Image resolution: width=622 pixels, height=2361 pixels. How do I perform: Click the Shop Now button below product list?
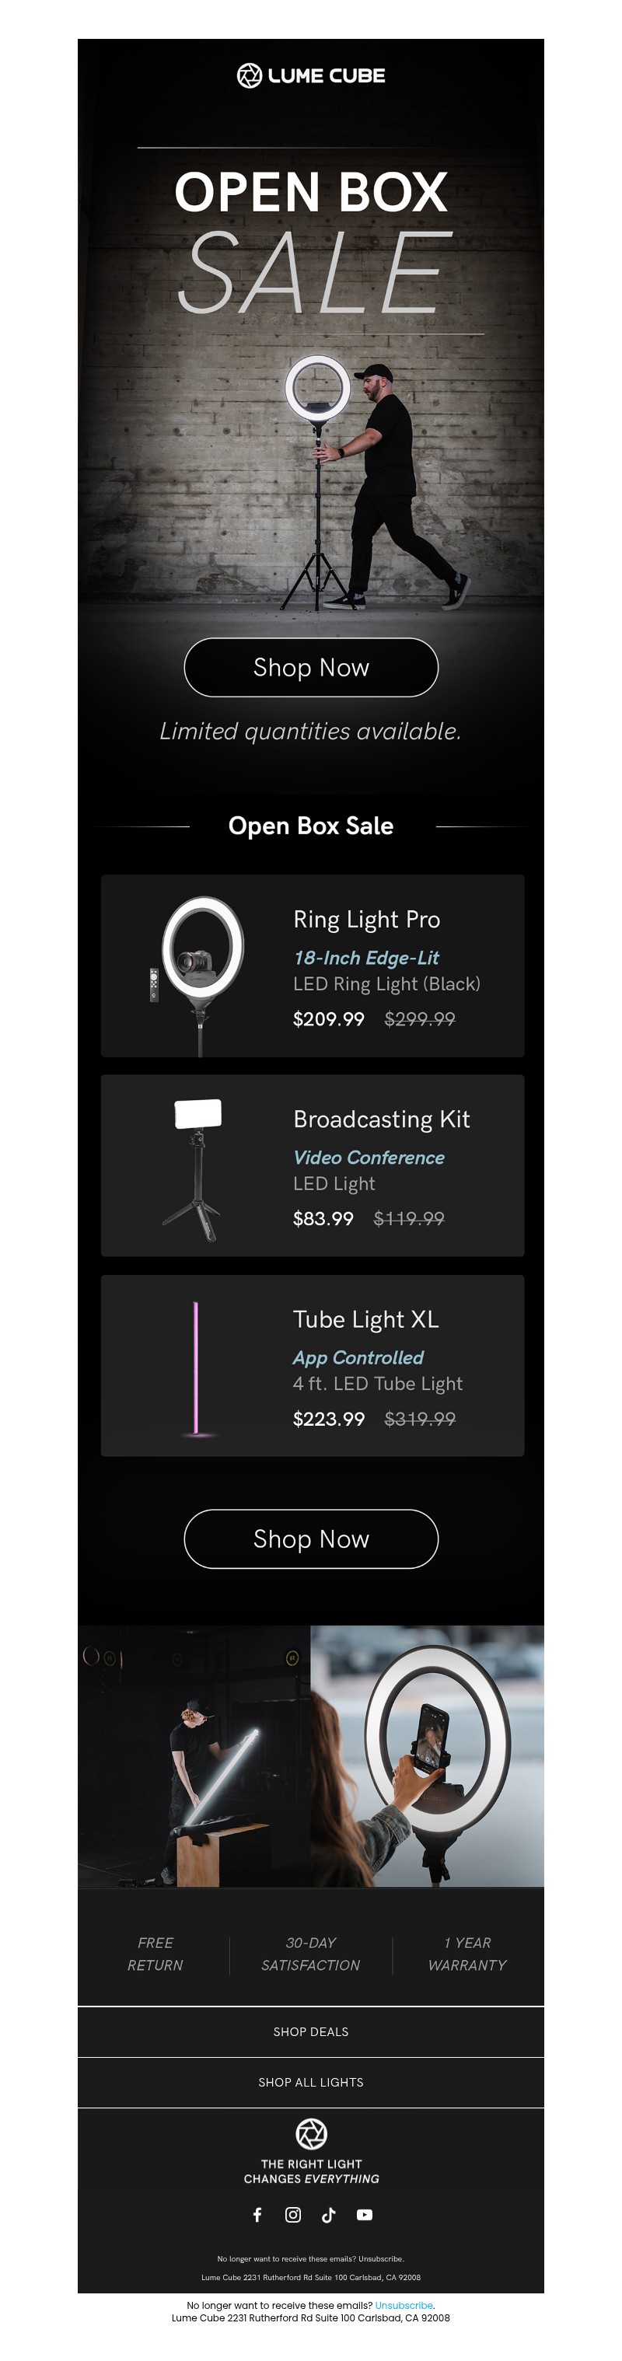pos(310,1538)
